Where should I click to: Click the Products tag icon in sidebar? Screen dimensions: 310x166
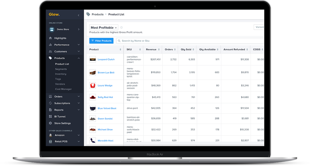tap(50, 58)
